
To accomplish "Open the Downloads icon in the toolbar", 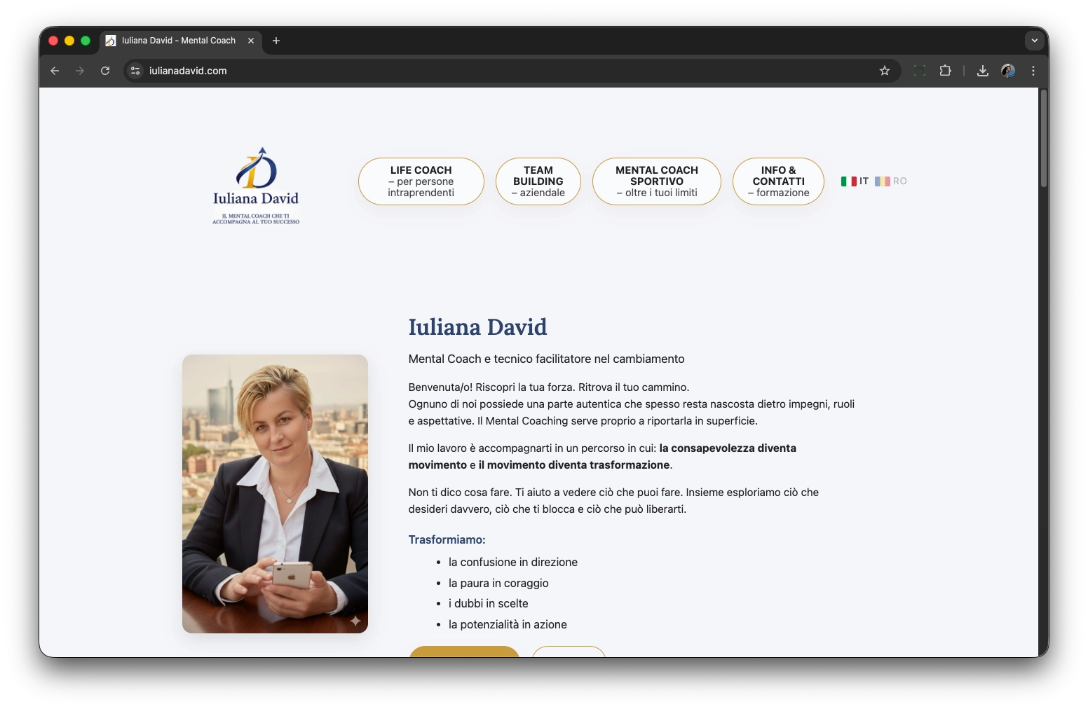I will click(x=983, y=71).
